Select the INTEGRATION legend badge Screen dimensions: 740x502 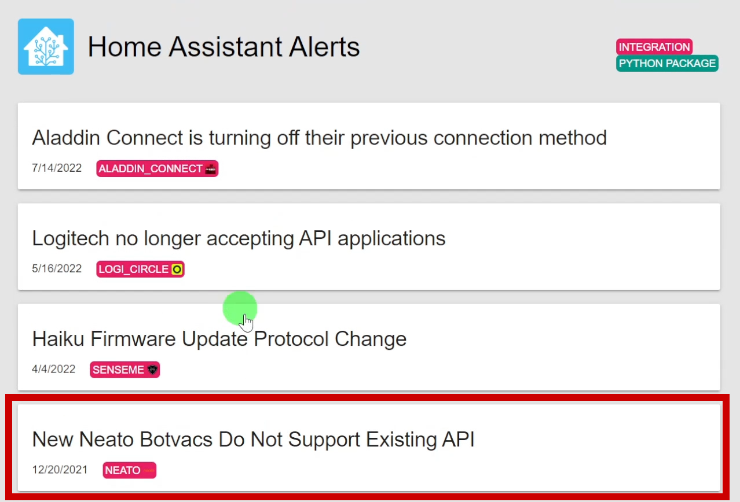[654, 47]
